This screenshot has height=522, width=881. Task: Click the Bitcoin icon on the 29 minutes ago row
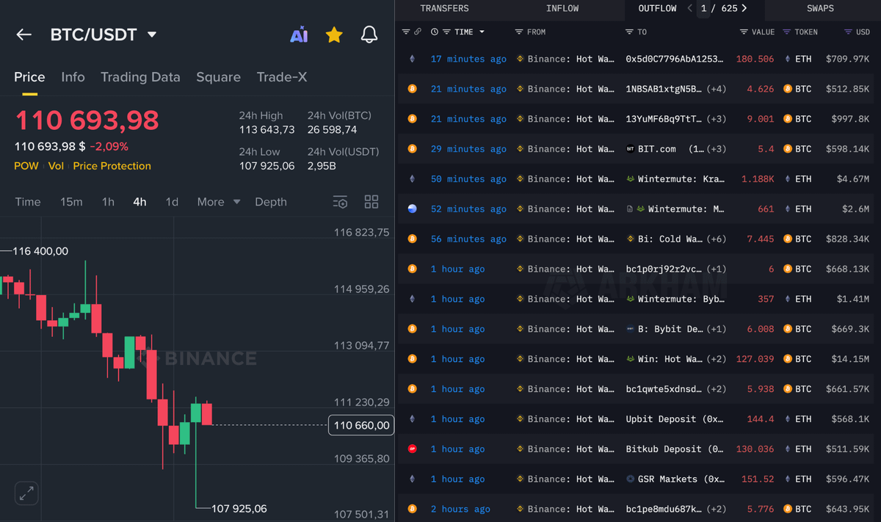click(412, 149)
